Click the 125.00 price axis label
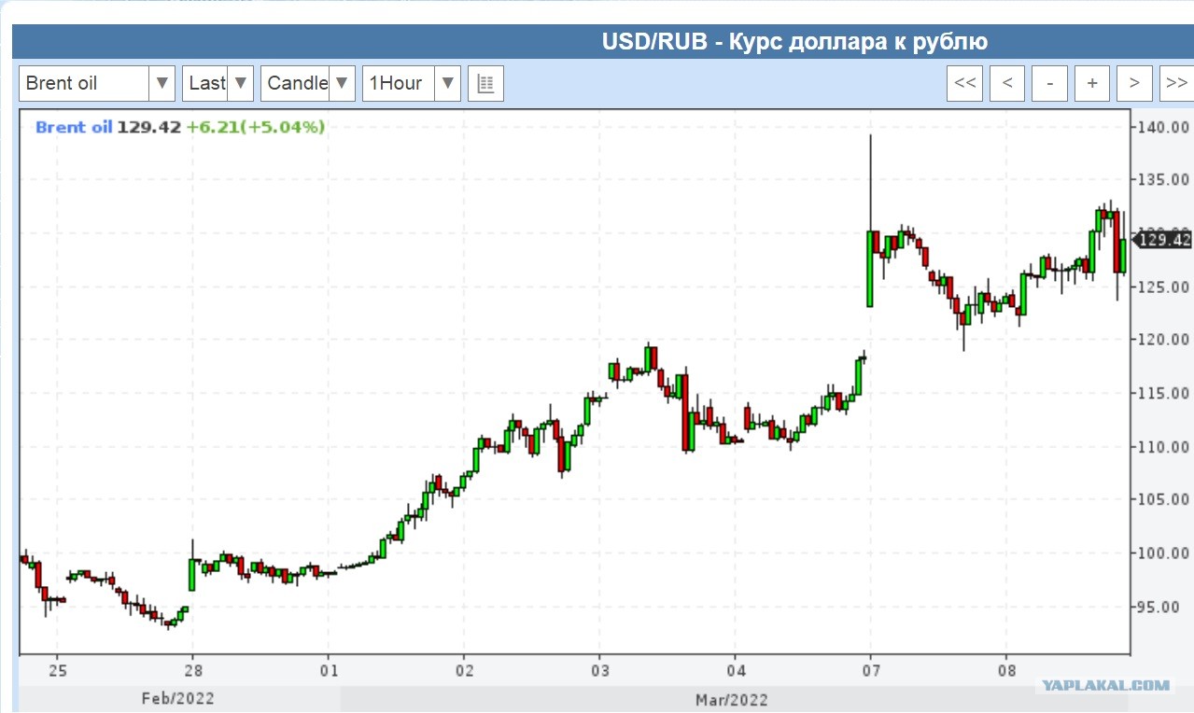 click(x=1163, y=287)
